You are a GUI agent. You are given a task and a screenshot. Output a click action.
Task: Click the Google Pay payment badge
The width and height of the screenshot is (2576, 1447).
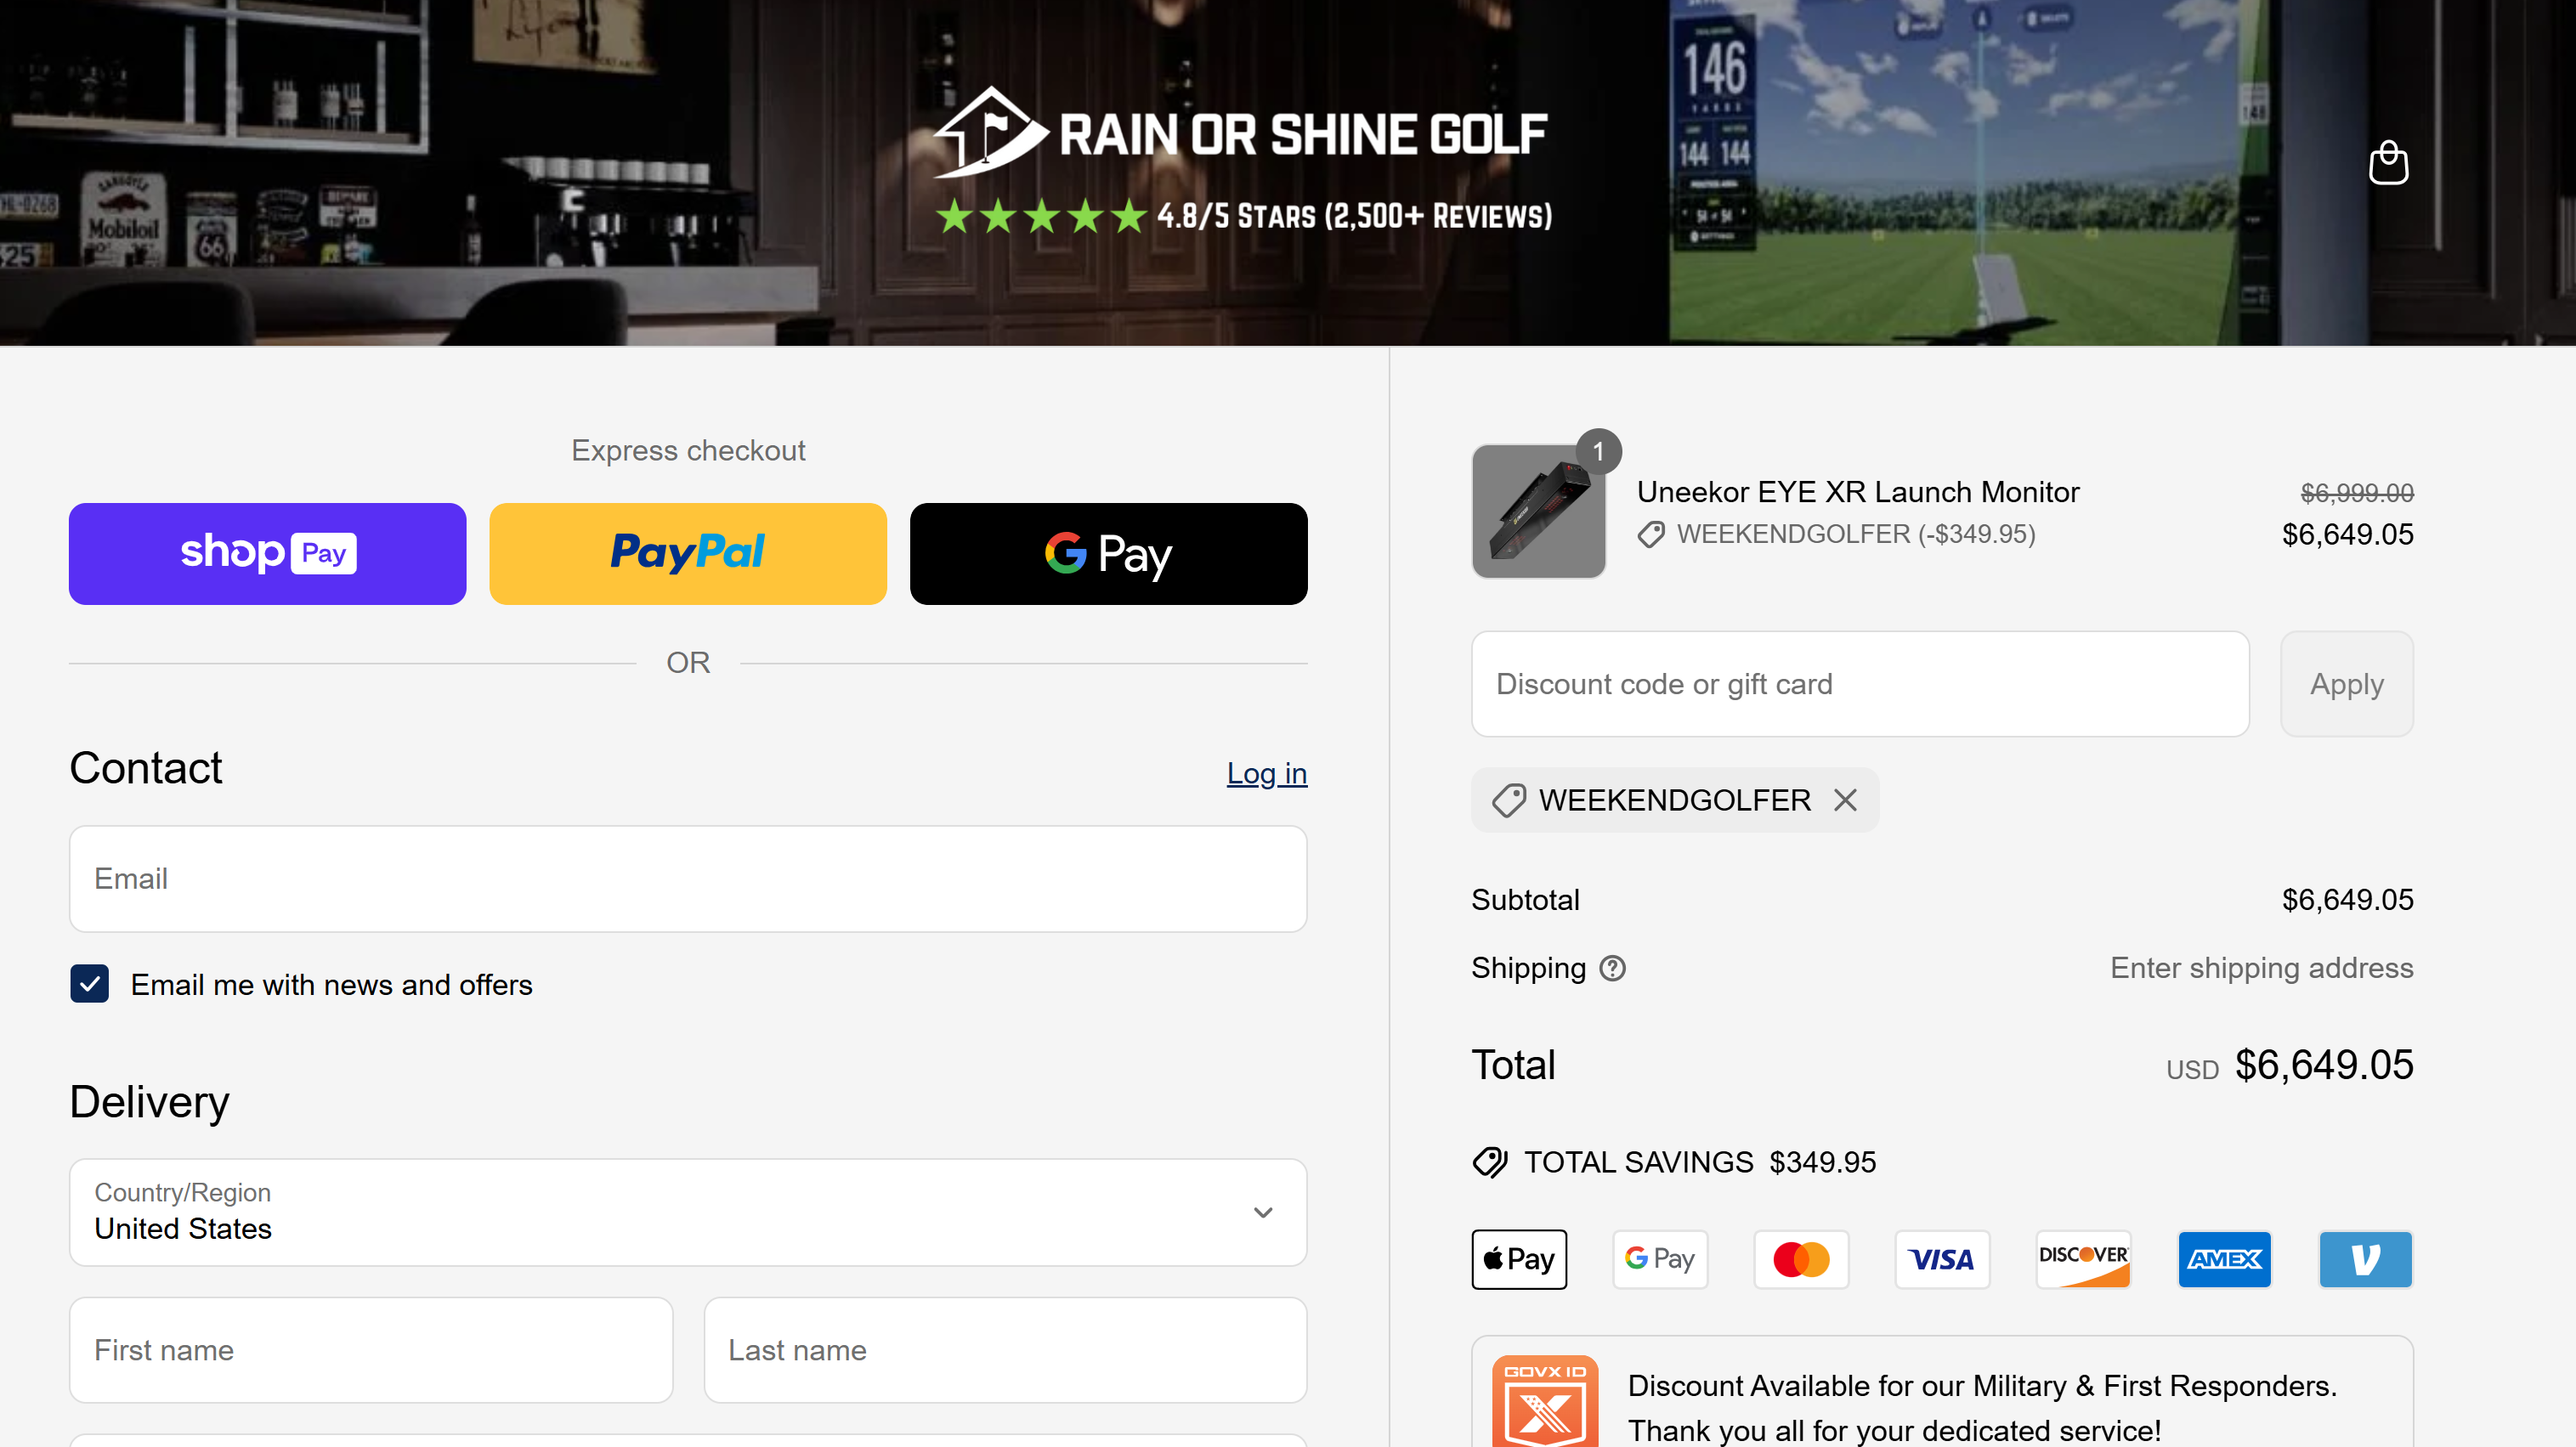[x=1660, y=1259]
